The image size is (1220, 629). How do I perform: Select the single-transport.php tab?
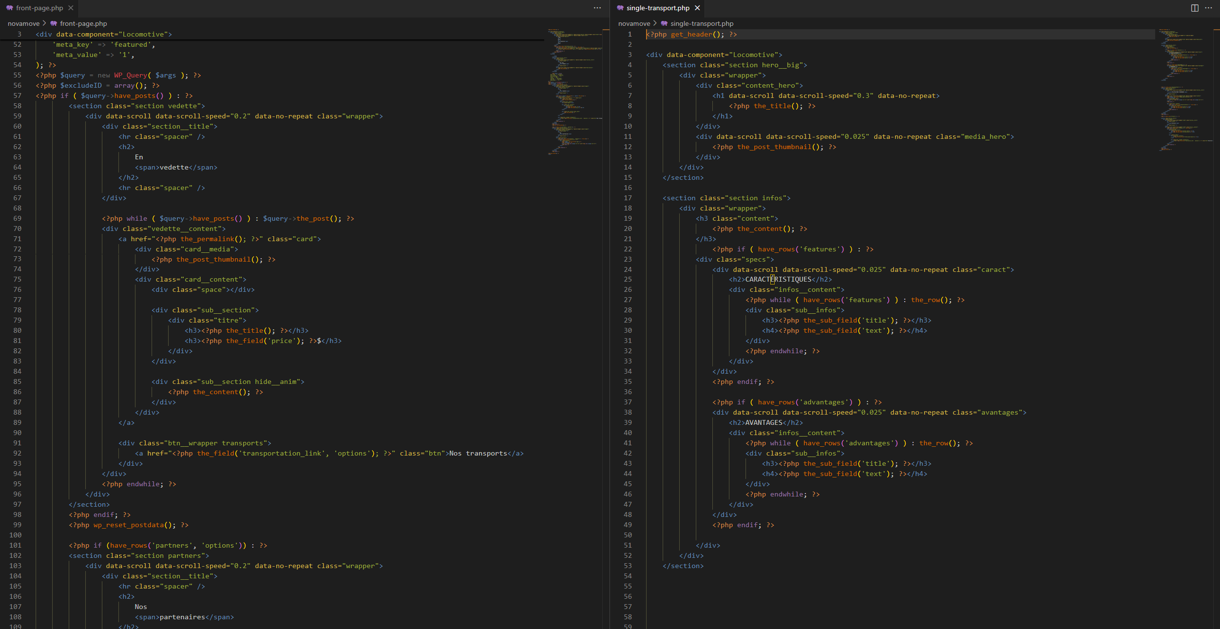click(x=657, y=8)
